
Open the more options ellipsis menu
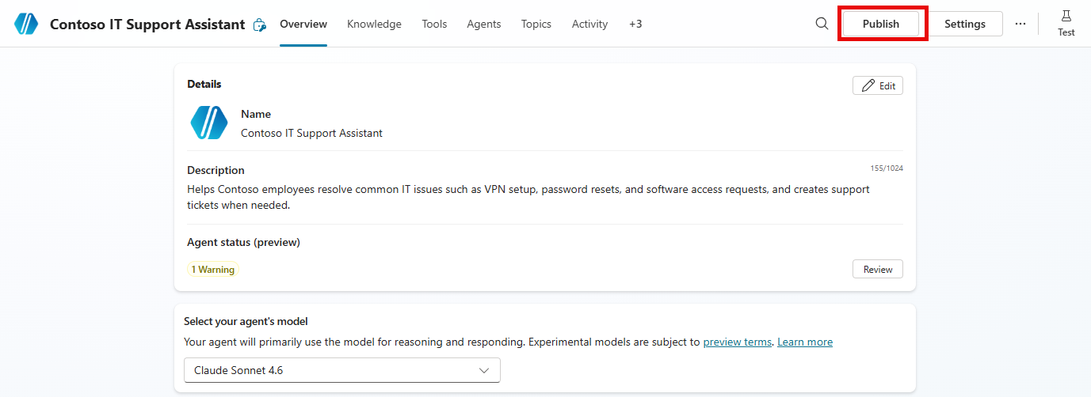coord(1020,24)
